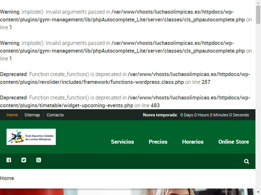This screenshot has height=195, width=261.
Task: Click the Club Deportivo Catalán logo
Action: 31,137
